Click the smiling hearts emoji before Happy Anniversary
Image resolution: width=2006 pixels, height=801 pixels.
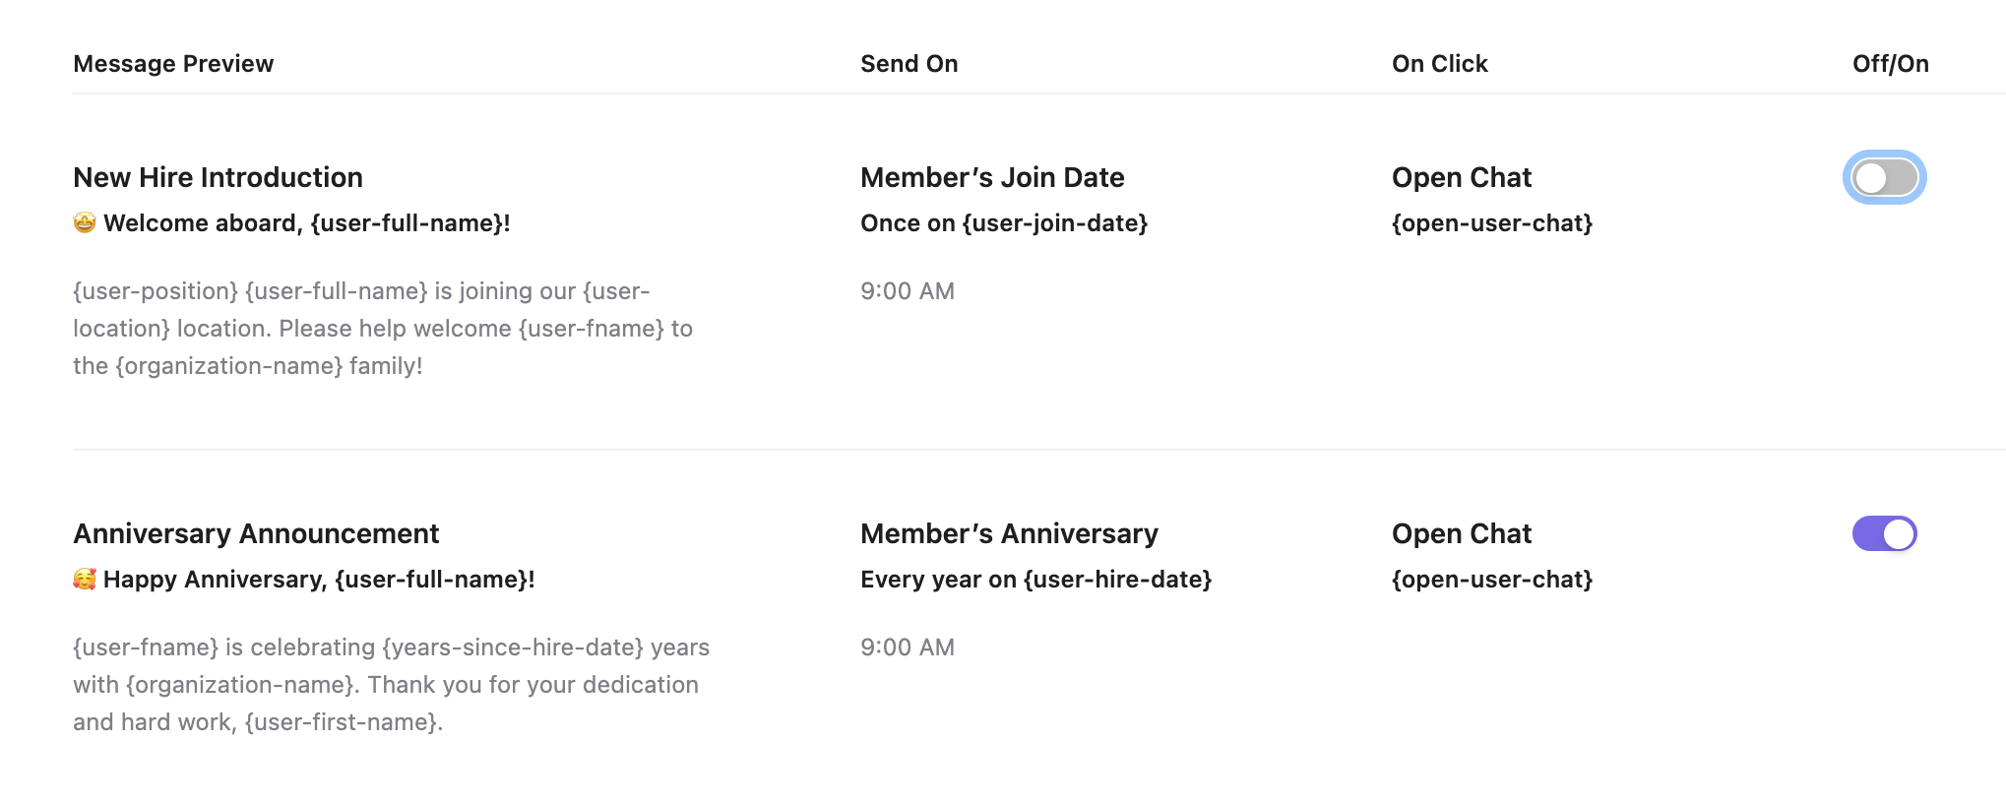coord(85,580)
